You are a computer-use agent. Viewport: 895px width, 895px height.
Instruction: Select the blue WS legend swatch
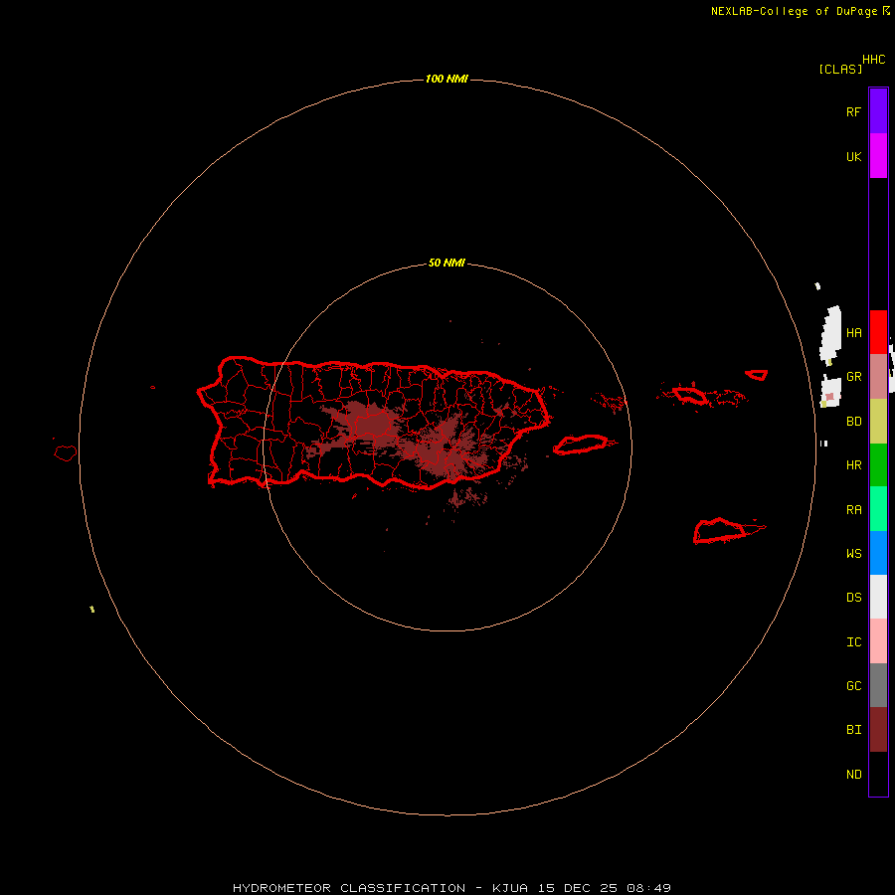878,553
